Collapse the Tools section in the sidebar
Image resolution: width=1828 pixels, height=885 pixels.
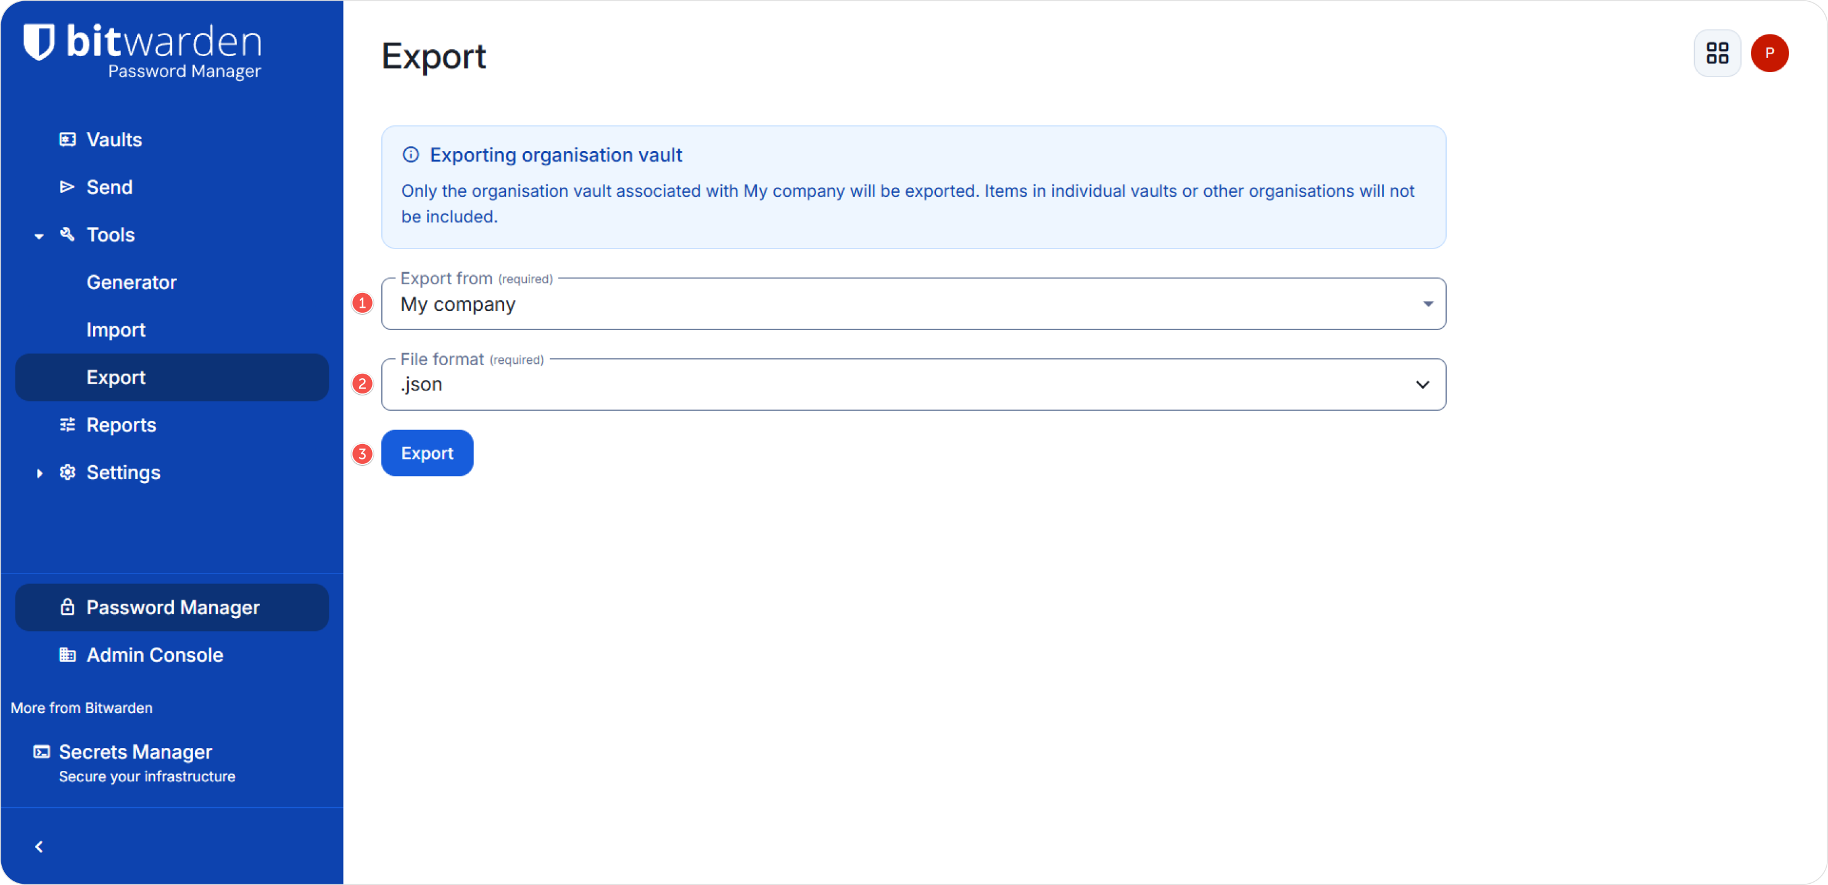(38, 236)
